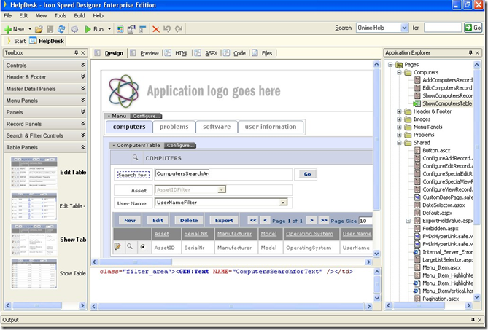Click the Export button in table

pyautogui.click(x=225, y=220)
